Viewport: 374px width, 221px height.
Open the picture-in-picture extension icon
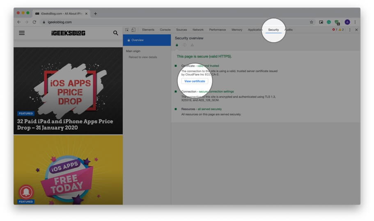pos(321,22)
